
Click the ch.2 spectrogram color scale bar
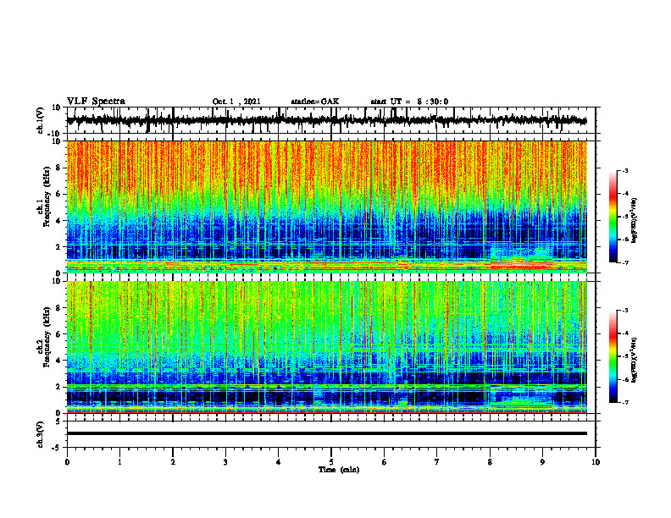(613, 356)
